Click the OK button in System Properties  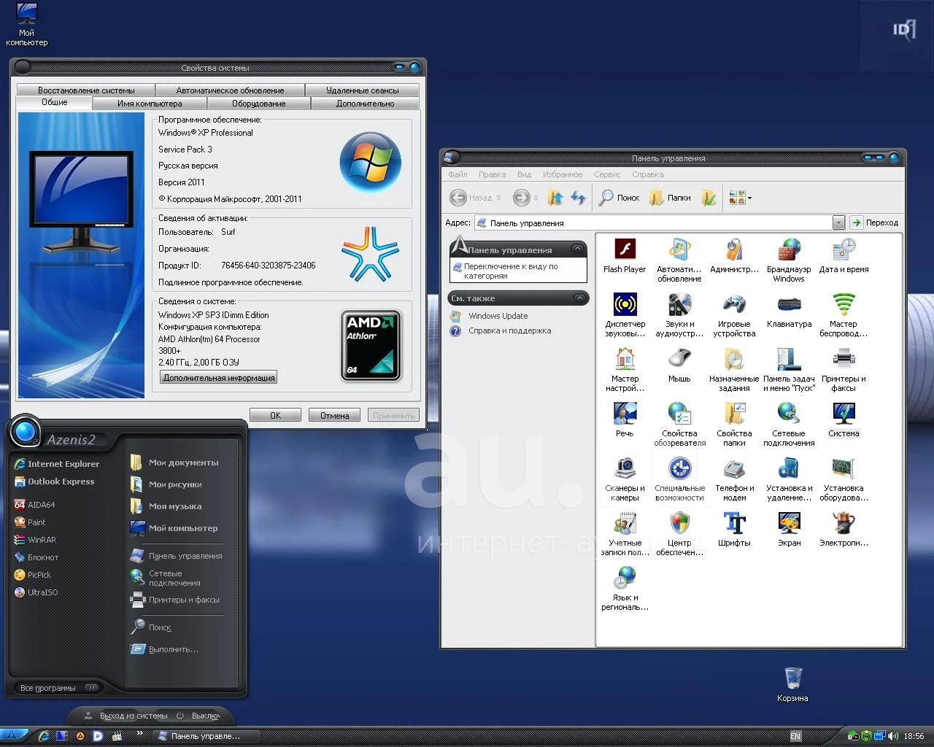click(x=275, y=415)
